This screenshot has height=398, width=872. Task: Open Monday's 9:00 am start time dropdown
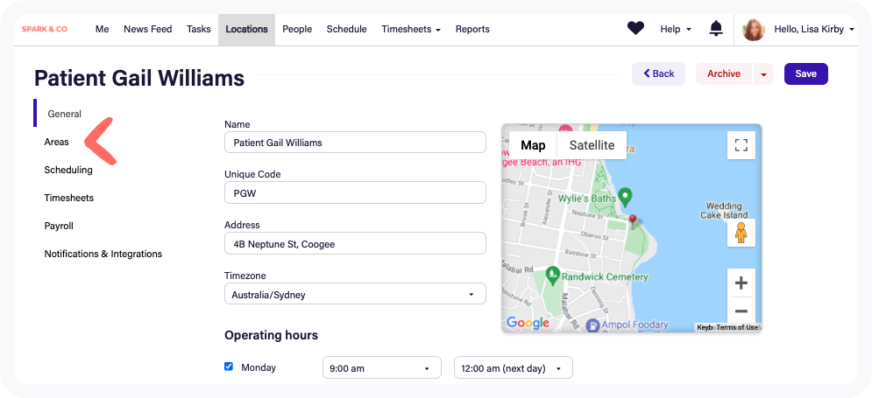click(382, 368)
